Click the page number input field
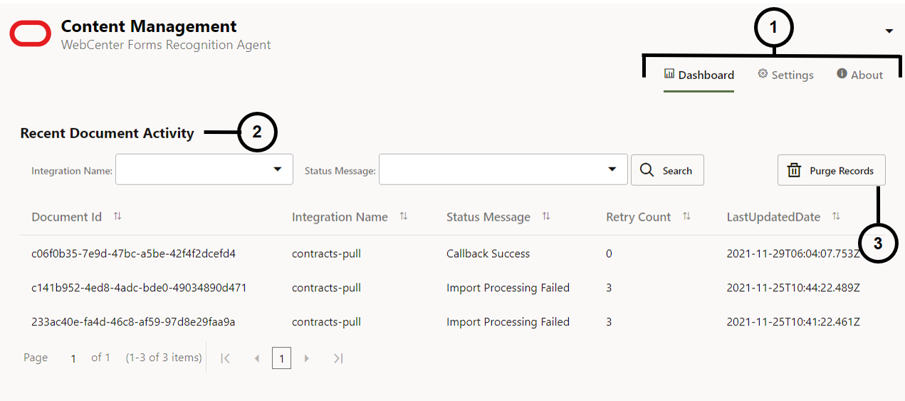The image size is (905, 401). pos(73,358)
